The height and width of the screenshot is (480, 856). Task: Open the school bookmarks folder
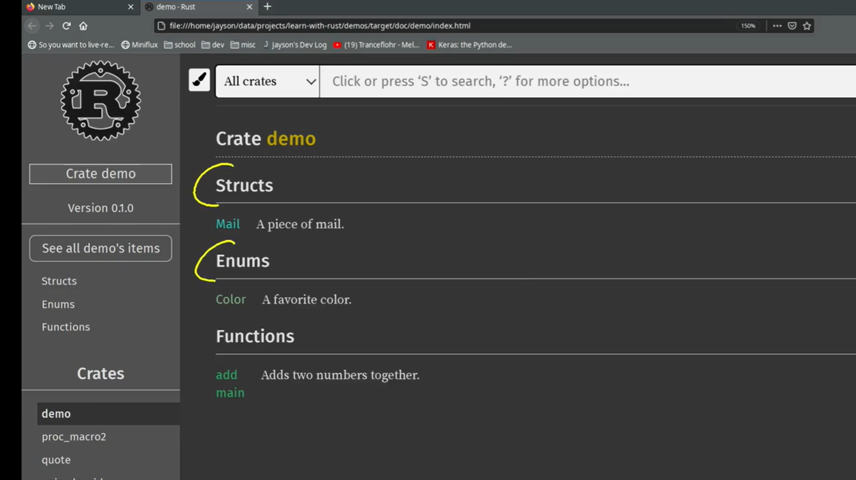pyautogui.click(x=180, y=45)
